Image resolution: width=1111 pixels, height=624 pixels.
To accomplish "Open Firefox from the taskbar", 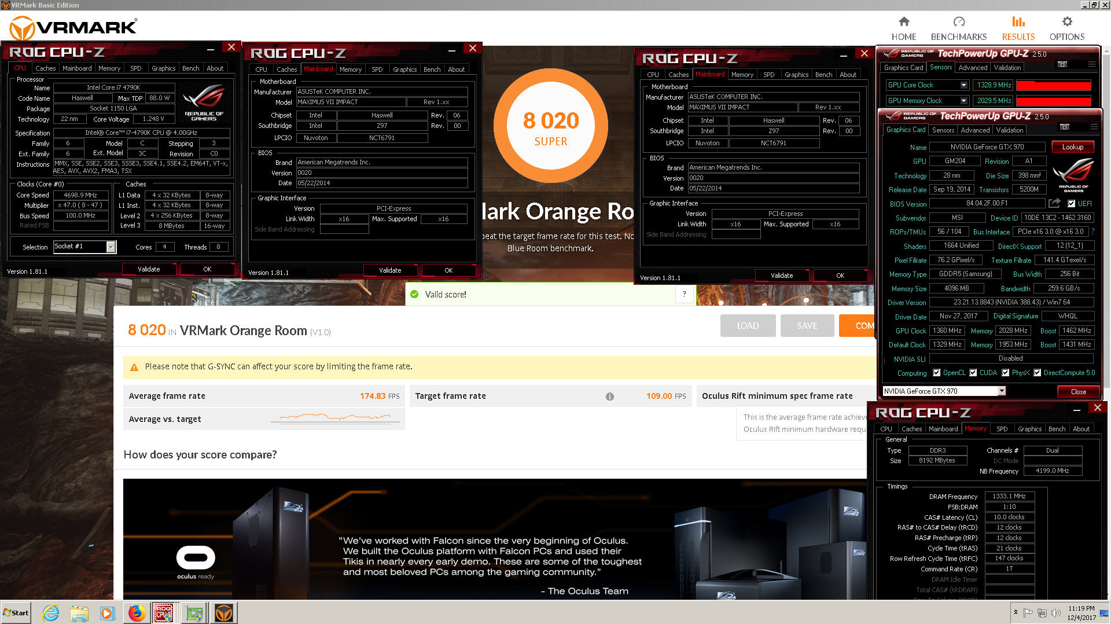I will 137,613.
